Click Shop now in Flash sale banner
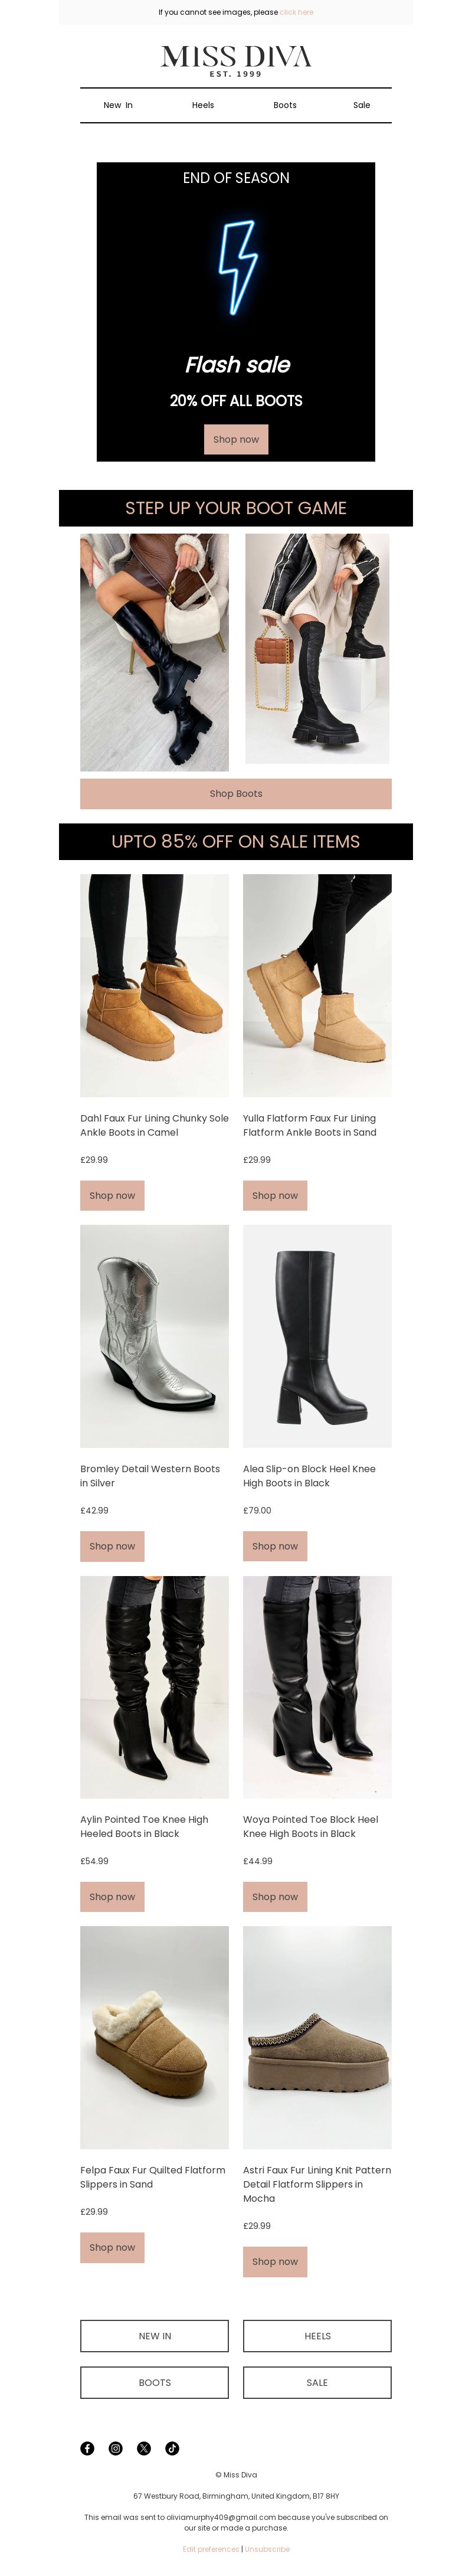This screenshot has width=472, height=2576. [x=236, y=439]
